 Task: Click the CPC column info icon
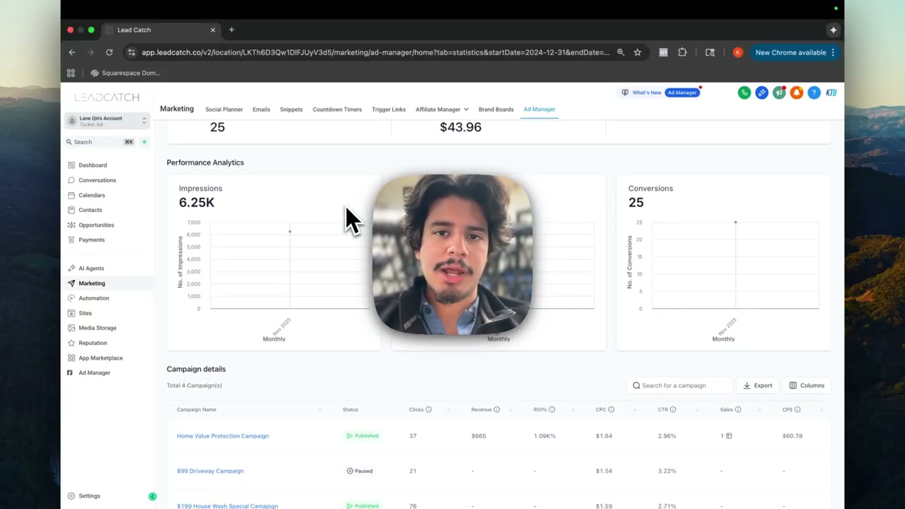coord(612,409)
